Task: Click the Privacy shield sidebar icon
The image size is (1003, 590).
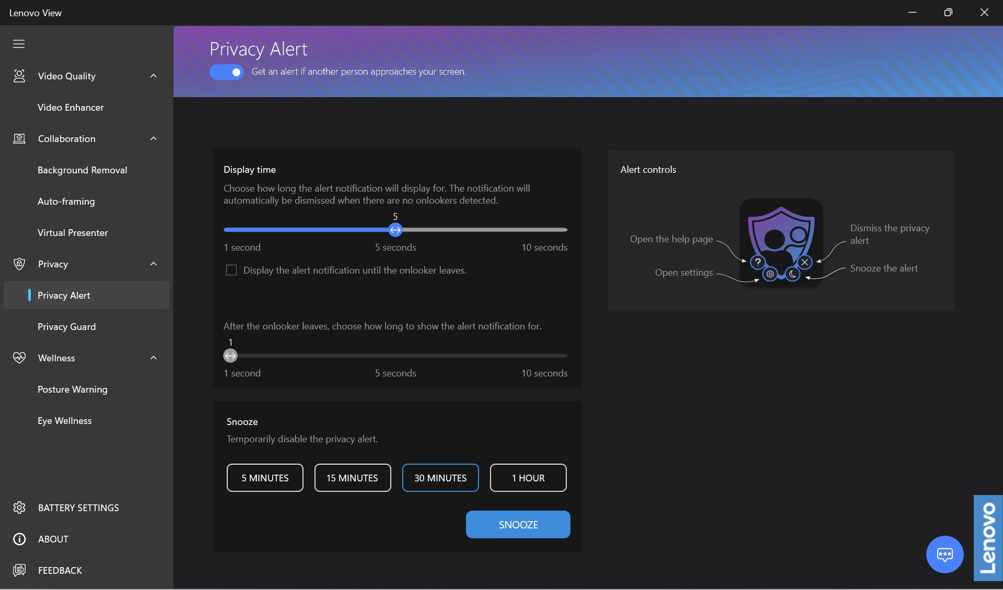Action: point(19,264)
